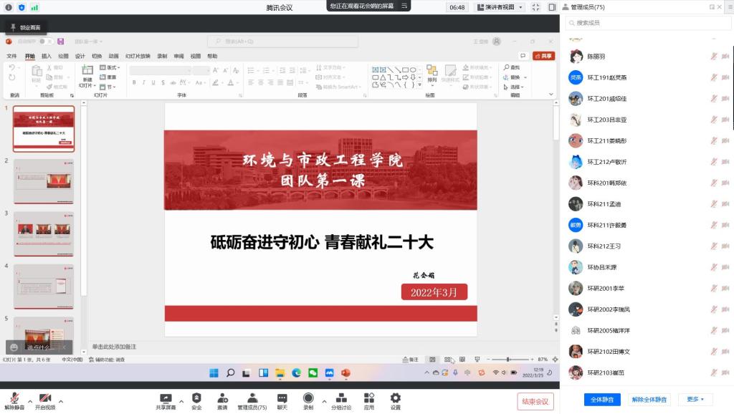
Task: Open the Apps (应用) icon
Action: [x=368, y=398]
